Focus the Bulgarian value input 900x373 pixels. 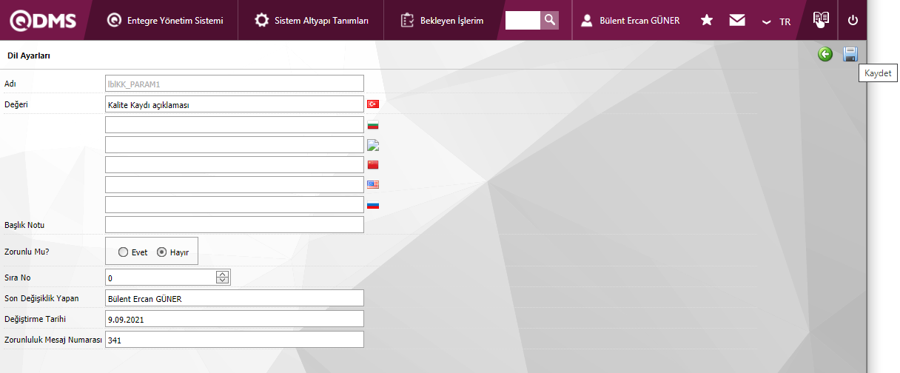[235, 124]
